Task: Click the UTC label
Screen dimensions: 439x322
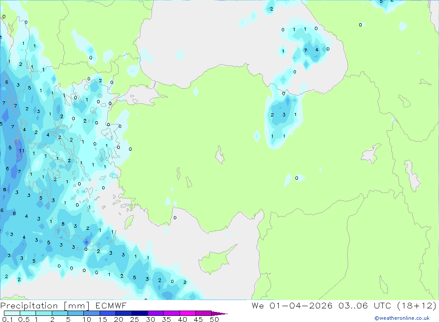Action: pos(382,306)
